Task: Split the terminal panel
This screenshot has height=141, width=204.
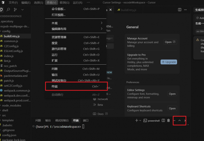Action: pos(163,121)
